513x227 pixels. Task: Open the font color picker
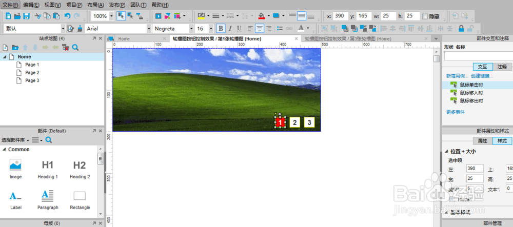tap(300, 28)
